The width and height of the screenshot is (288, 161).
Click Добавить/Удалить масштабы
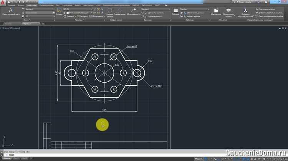point(269,13)
